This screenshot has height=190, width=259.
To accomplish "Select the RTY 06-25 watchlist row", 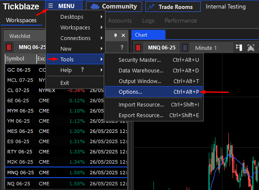I will (x=66, y=152).
